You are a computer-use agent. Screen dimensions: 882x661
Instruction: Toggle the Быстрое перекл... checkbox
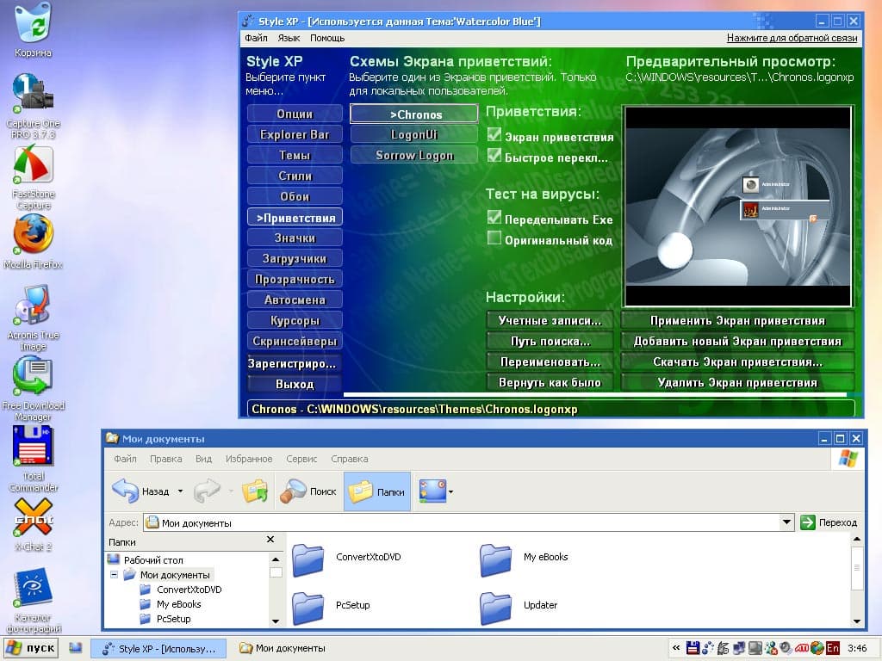tap(494, 156)
